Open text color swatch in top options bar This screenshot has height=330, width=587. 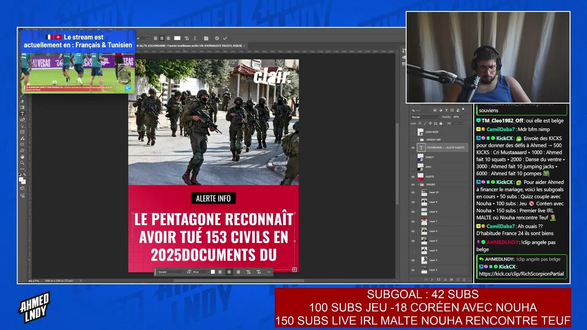click(x=177, y=38)
